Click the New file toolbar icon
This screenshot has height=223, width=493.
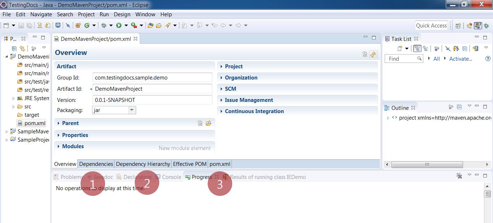click(7, 25)
